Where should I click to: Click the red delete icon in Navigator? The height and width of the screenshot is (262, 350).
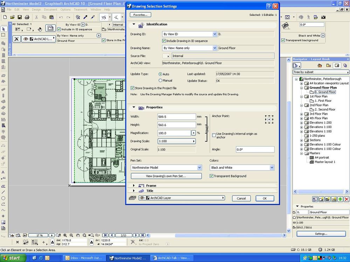[346, 199]
